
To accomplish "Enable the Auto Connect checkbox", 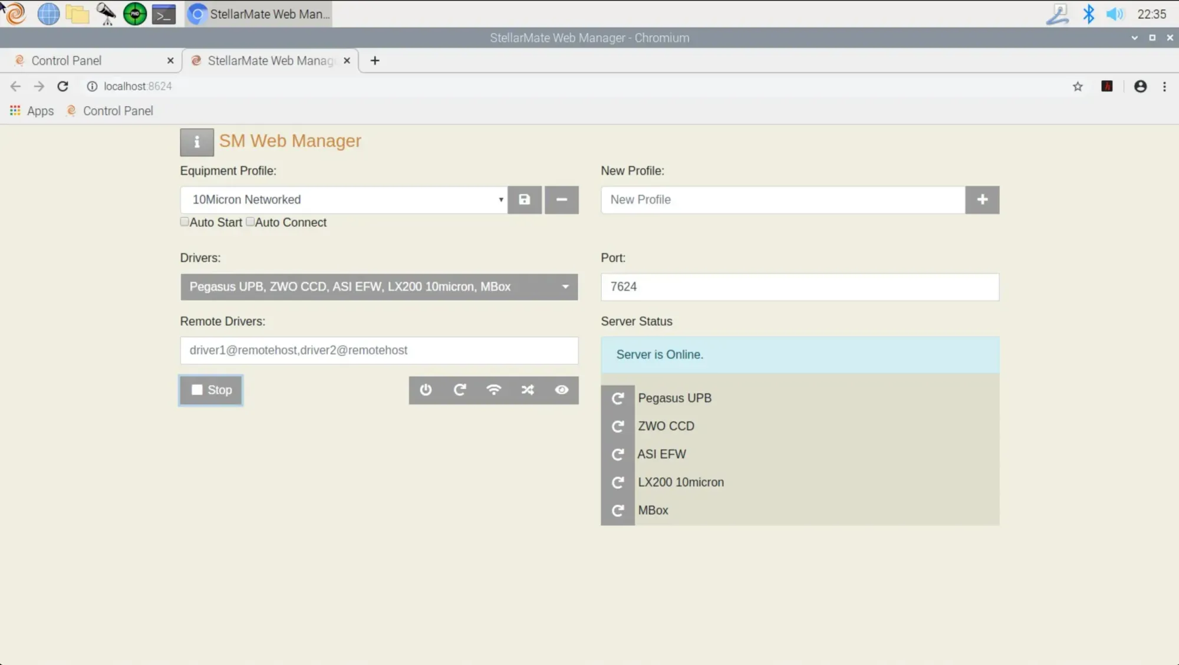I will (250, 222).
